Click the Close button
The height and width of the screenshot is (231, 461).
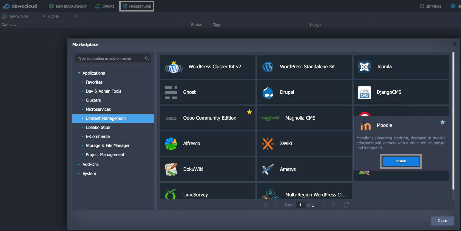pyautogui.click(x=442, y=221)
